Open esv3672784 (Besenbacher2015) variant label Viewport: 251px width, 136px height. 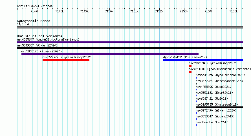coord(219,81)
